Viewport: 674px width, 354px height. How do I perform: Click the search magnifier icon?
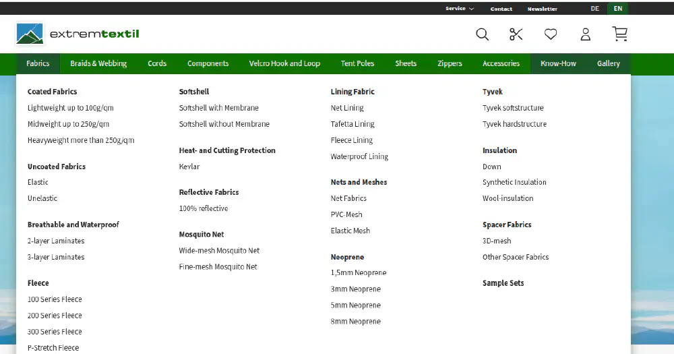tap(482, 34)
